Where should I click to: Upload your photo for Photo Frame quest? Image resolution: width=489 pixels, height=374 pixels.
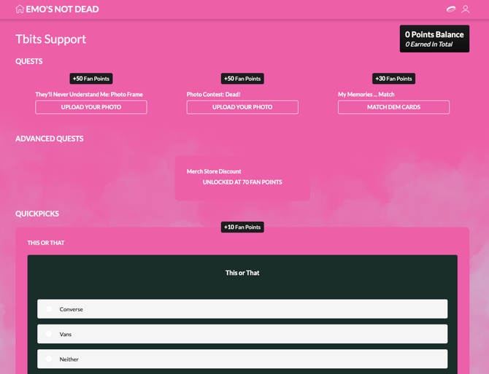[91, 107]
